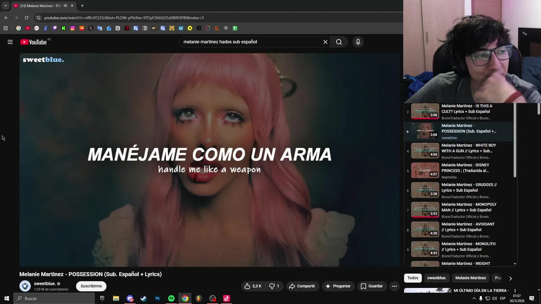Image resolution: width=541 pixels, height=304 pixels.
Task: Reload the page with the refresh icon
Action: pos(26,18)
